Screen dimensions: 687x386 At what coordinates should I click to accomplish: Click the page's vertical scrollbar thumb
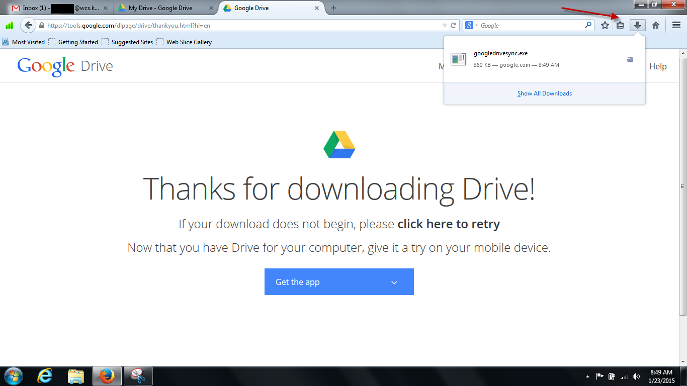tap(682, 186)
